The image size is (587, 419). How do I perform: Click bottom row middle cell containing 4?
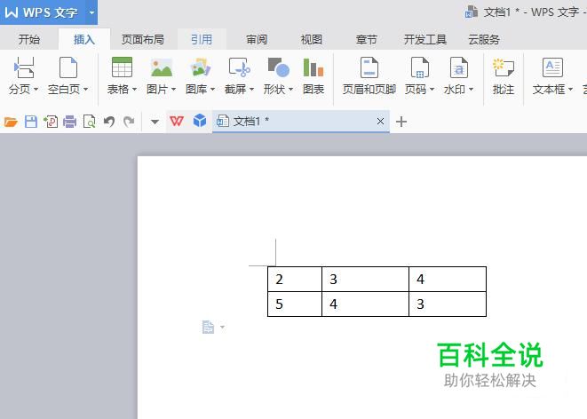point(365,304)
